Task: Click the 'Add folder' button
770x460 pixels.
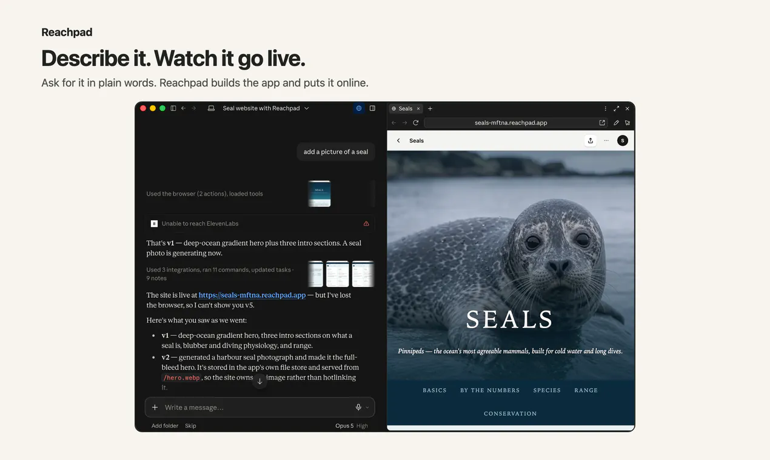Action: click(x=165, y=425)
